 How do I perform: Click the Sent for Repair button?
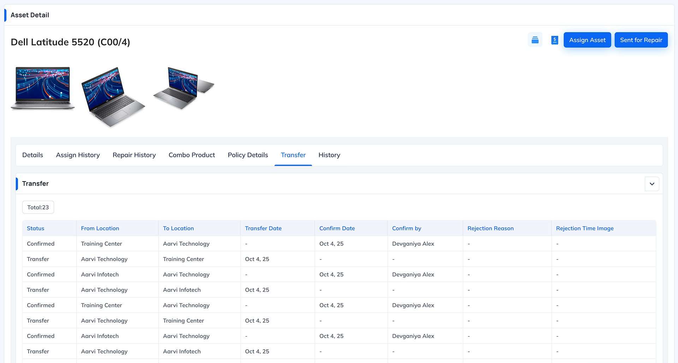[x=641, y=40]
